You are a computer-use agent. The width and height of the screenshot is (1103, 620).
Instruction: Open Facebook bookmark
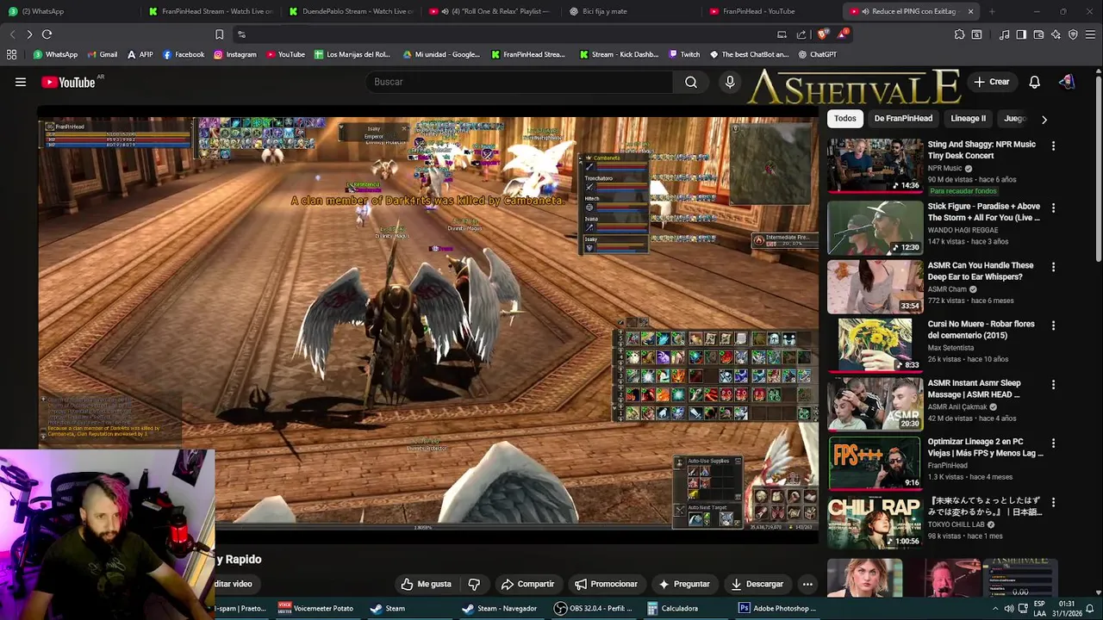(x=184, y=54)
